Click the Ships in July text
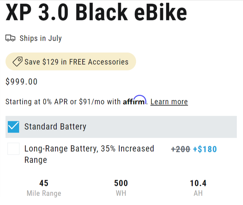 40,38
